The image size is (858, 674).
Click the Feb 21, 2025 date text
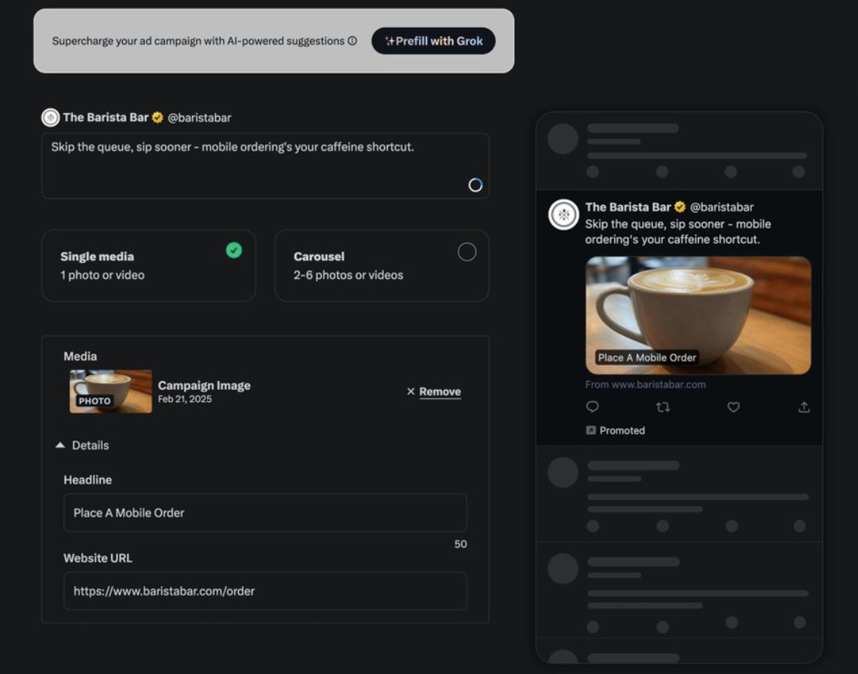point(185,399)
